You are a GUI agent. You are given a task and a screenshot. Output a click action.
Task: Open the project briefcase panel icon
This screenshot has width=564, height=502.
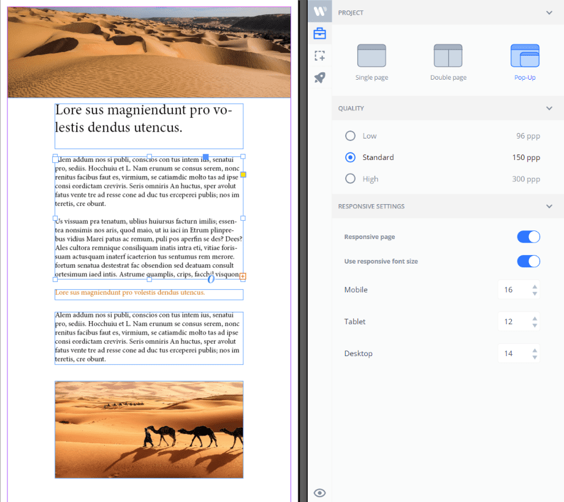[x=320, y=34]
